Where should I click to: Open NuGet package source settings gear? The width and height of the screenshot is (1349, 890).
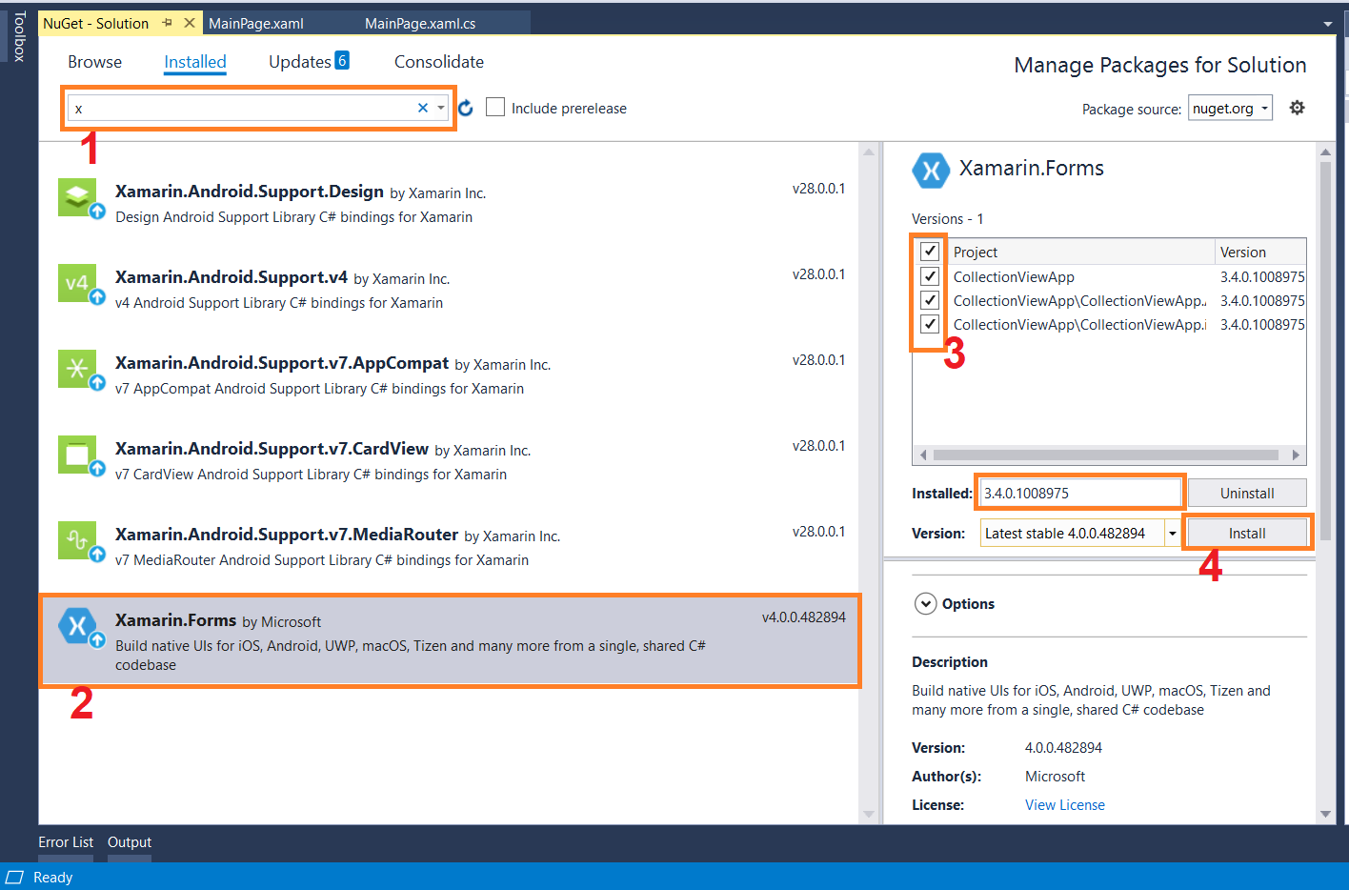pos(1297,108)
